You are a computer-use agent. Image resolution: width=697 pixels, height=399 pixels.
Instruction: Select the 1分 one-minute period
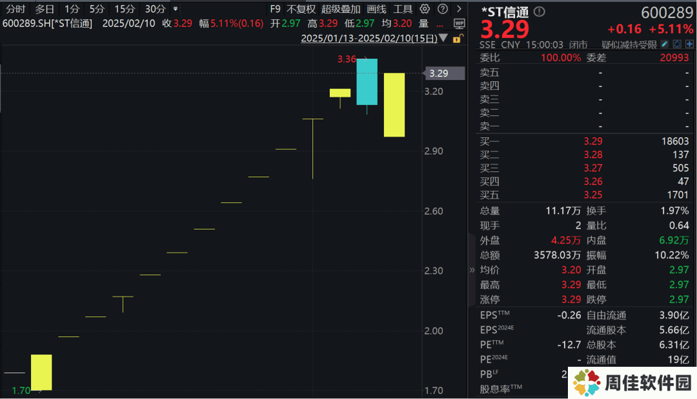pyautogui.click(x=72, y=9)
